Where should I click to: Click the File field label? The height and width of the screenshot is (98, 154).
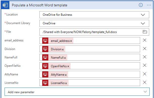[9, 32]
